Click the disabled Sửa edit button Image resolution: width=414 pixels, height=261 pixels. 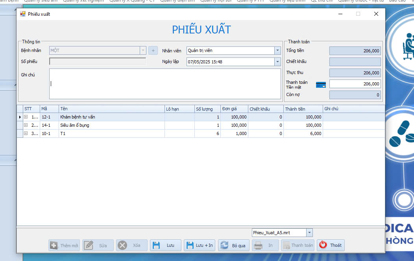point(98,245)
